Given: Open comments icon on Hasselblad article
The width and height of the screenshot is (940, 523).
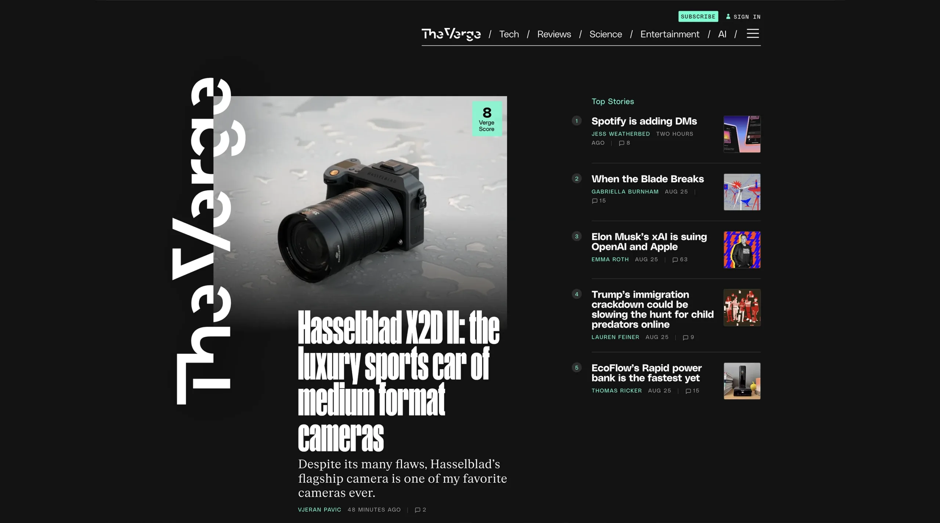Looking at the screenshot, I should pyautogui.click(x=417, y=510).
